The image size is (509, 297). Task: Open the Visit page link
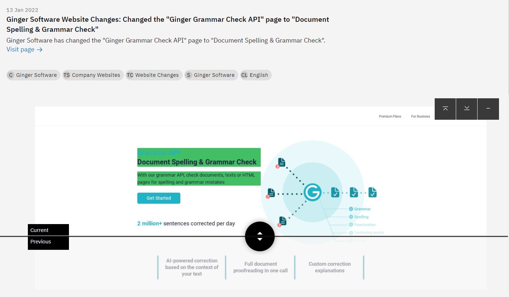click(x=25, y=49)
